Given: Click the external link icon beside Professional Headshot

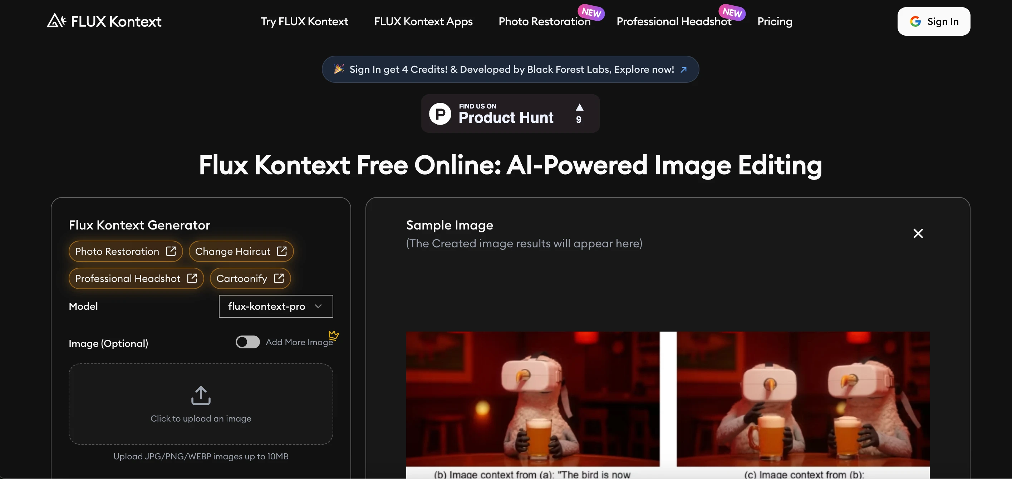Looking at the screenshot, I should [x=192, y=278].
